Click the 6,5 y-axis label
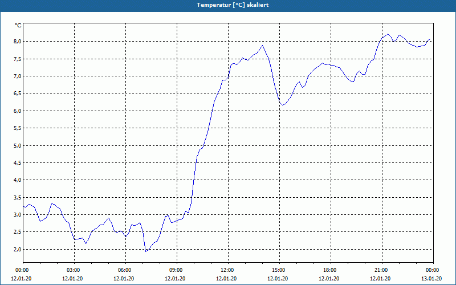The width and height of the screenshot is (456, 285). (x=18, y=93)
